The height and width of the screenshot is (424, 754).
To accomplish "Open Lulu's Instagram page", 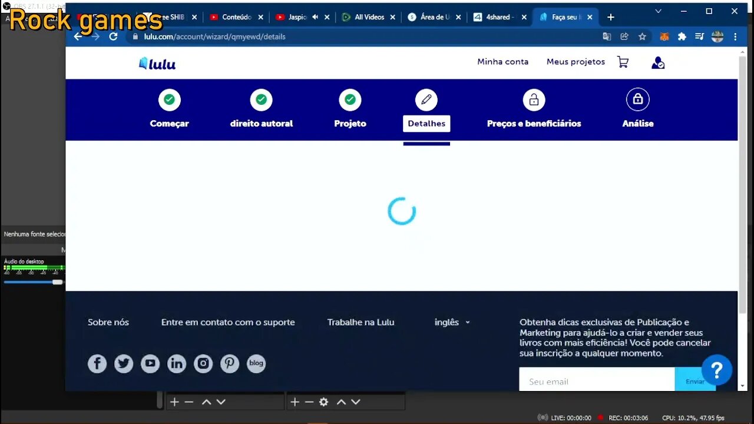I will click(203, 363).
